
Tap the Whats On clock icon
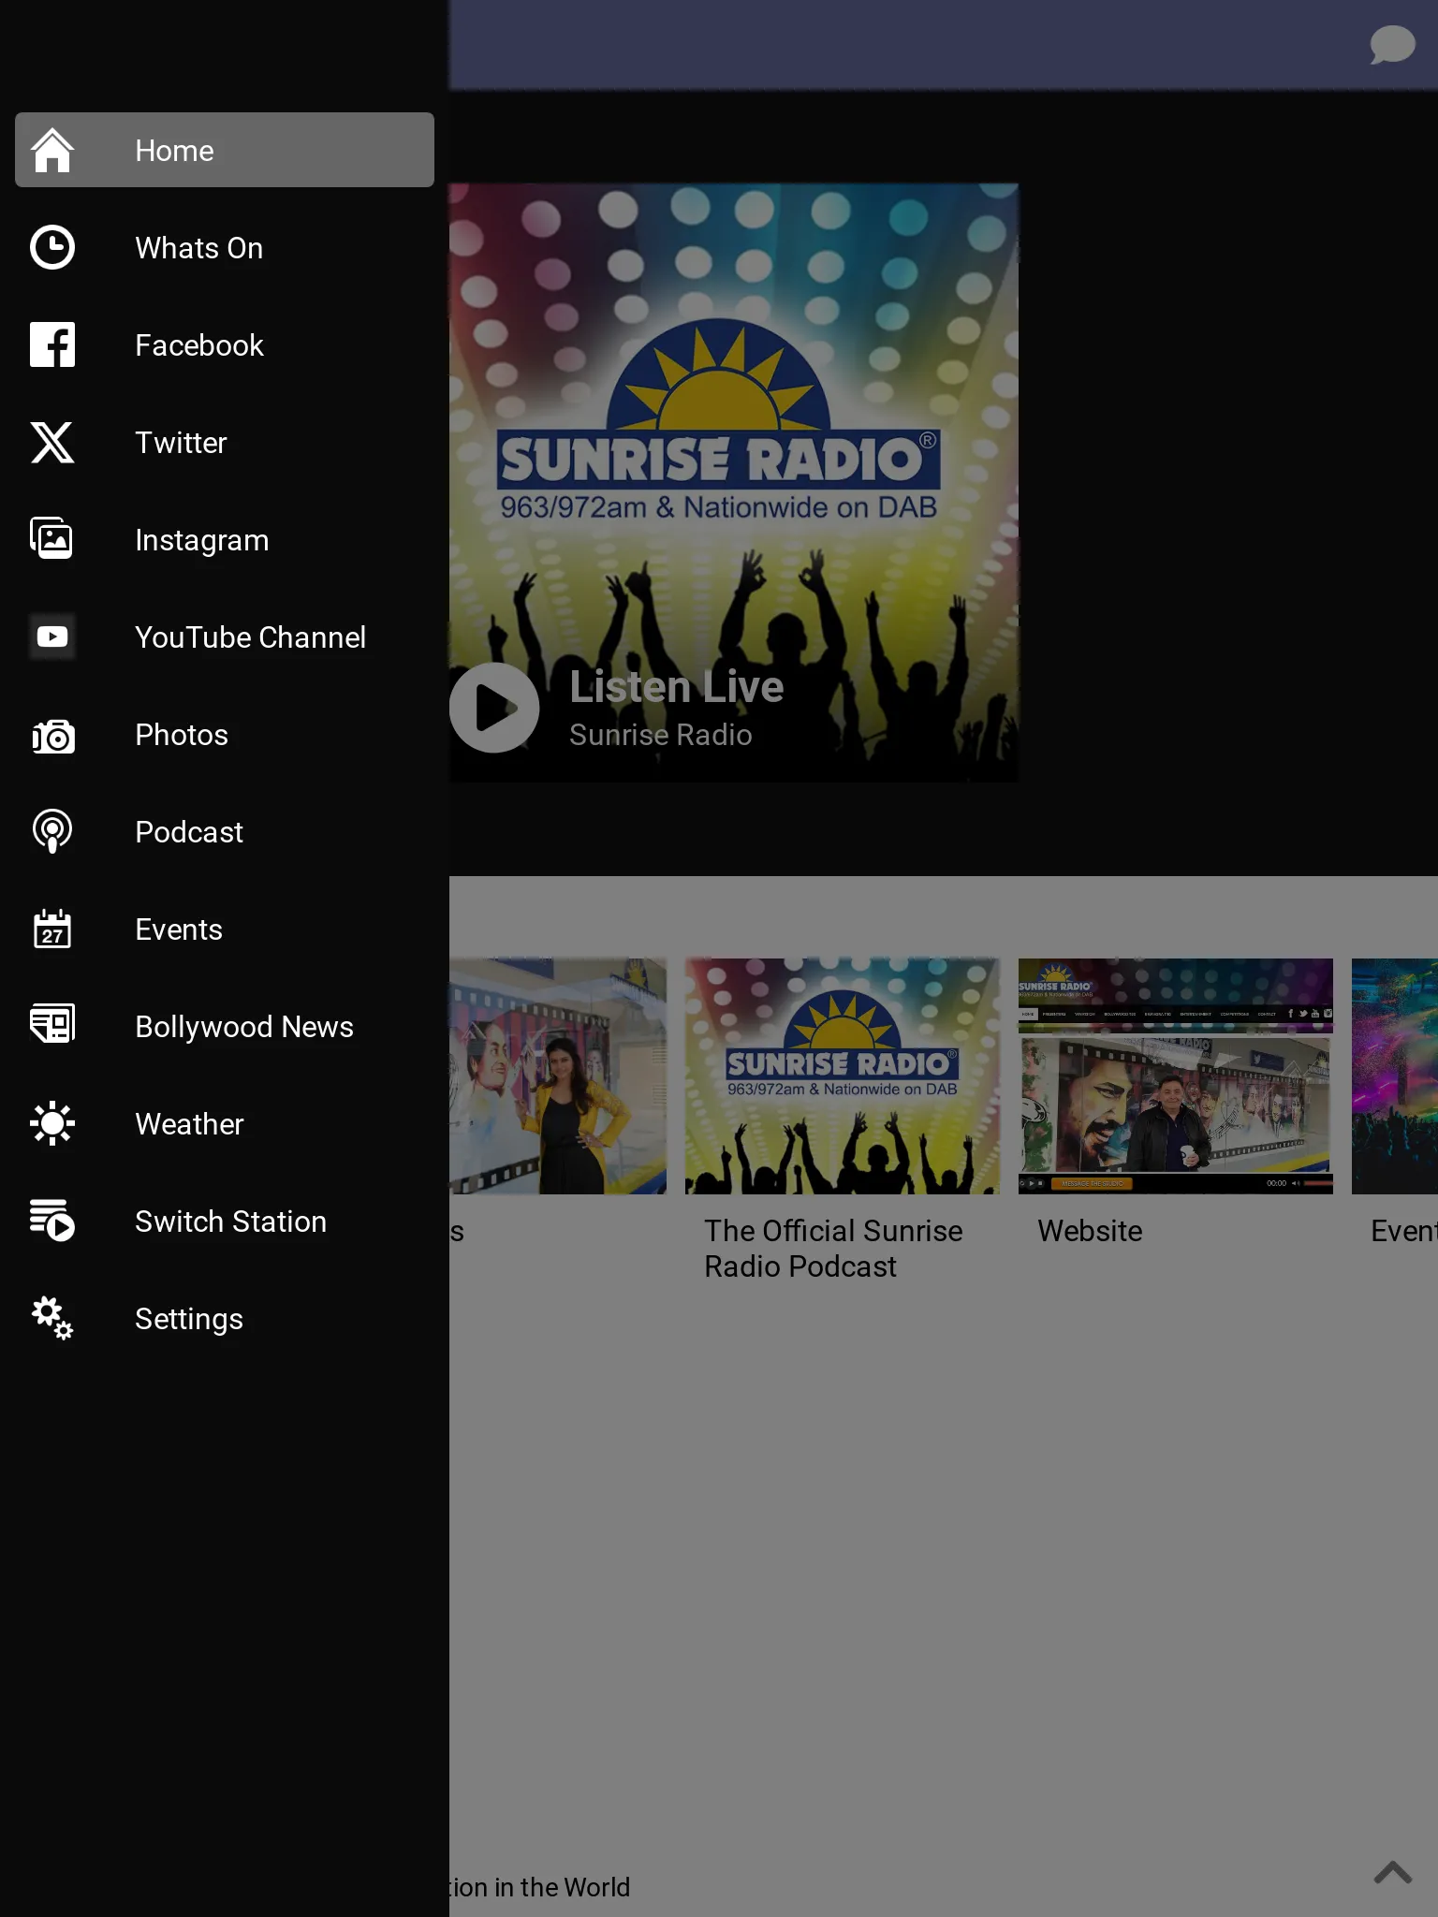point(52,248)
